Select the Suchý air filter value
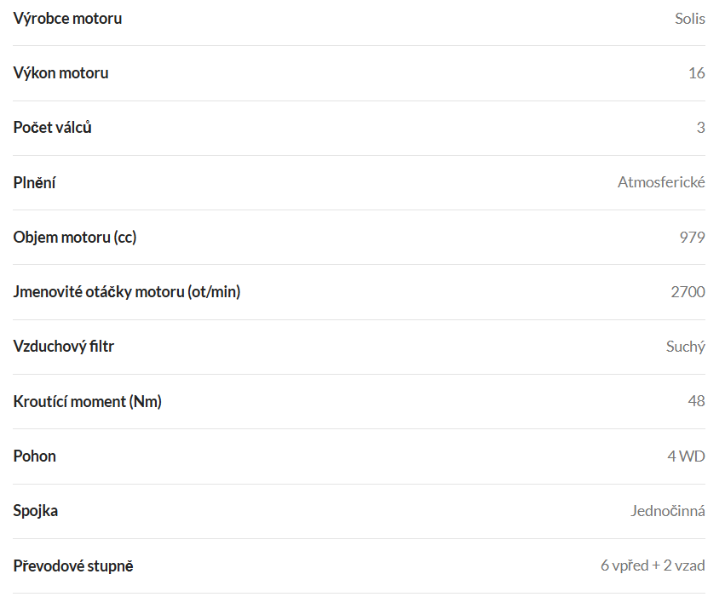The height and width of the screenshot is (597, 725). [686, 347]
